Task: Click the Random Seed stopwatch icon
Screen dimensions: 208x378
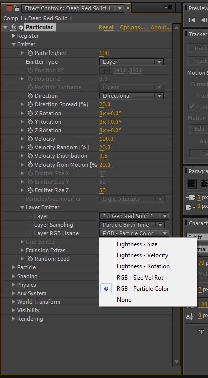Action: tap(30, 259)
